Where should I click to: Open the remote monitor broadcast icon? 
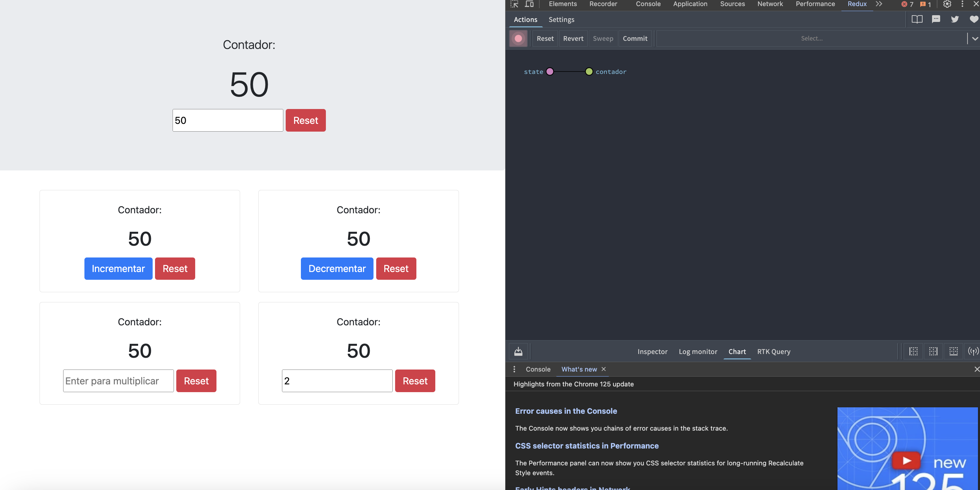click(x=973, y=351)
